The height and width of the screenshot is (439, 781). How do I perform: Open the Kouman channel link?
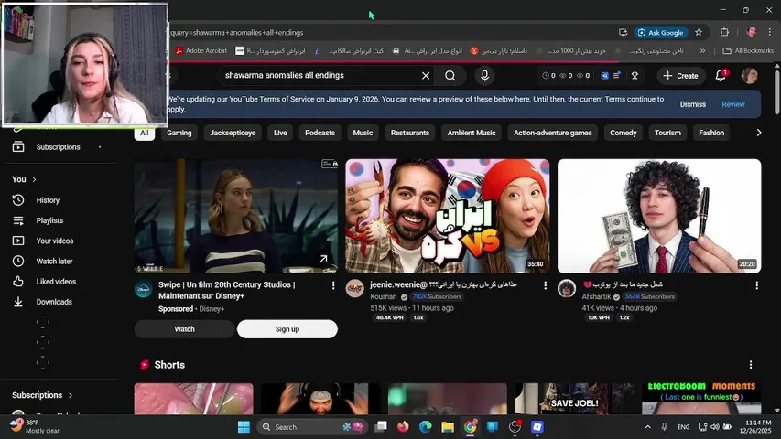(x=384, y=296)
